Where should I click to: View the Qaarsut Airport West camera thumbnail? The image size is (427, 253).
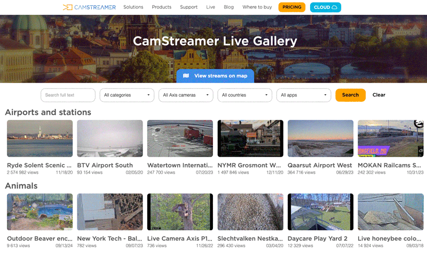(x=320, y=138)
